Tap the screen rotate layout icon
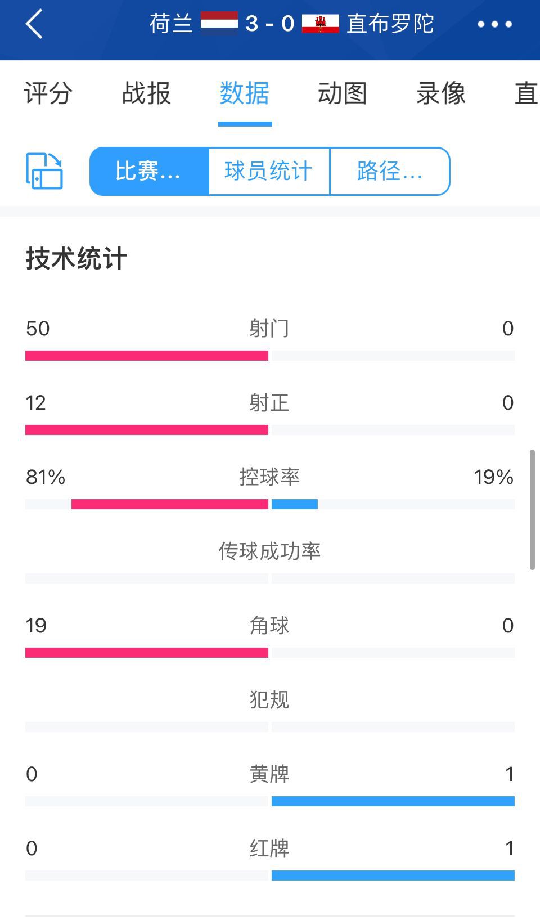Viewport: 540px width, 920px height. coord(44,171)
